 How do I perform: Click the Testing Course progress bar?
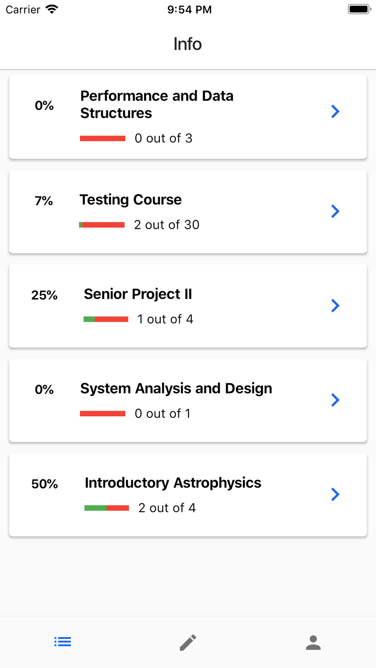[102, 225]
